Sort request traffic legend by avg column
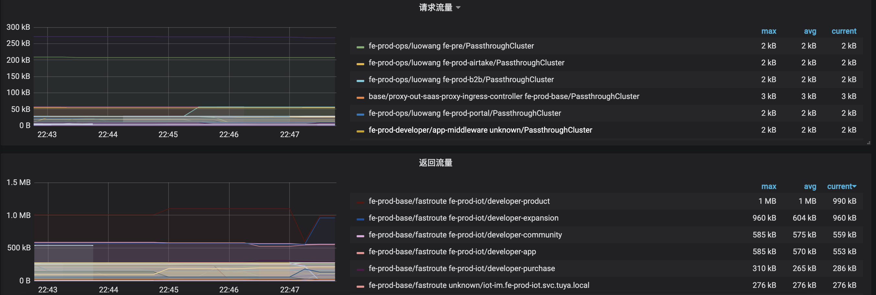This screenshot has width=876, height=295. click(x=809, y=31)
